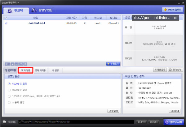Image resolution: width=186 pixels, height=127 pixels.
Task: Click the 프리셋공유 button
Action: (x=160, y=70)
